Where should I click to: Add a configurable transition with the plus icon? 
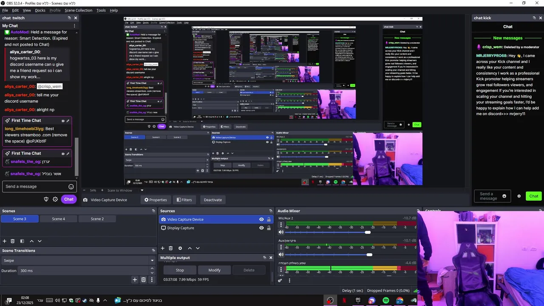(135, 280)
